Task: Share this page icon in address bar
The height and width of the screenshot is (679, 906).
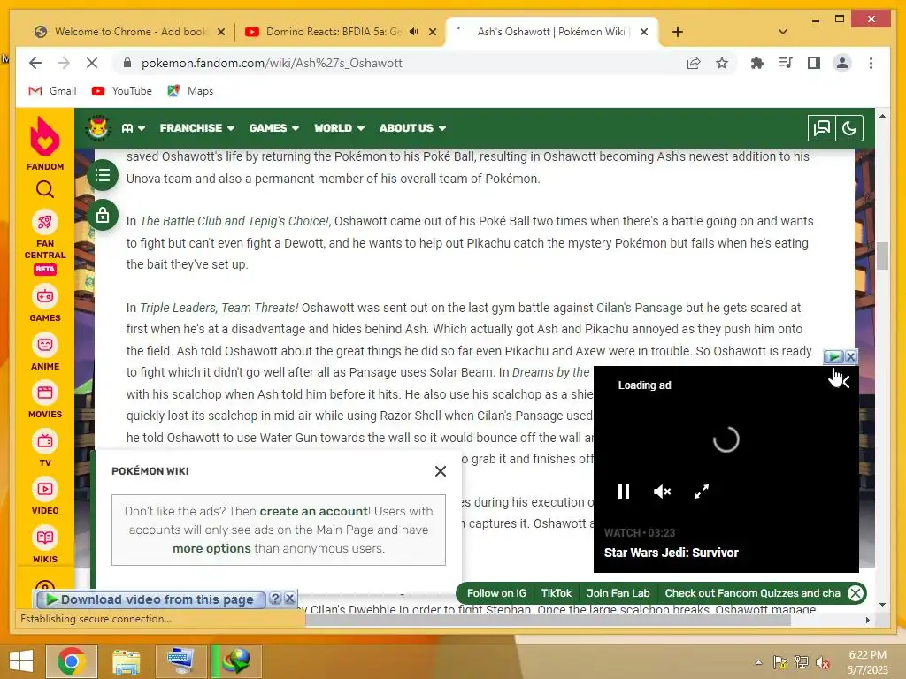Action: tap(694, 63)
